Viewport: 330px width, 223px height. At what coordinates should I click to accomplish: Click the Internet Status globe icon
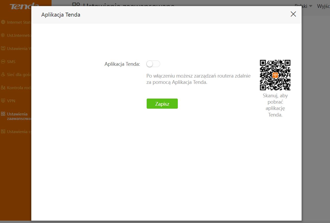click(3, 22)
